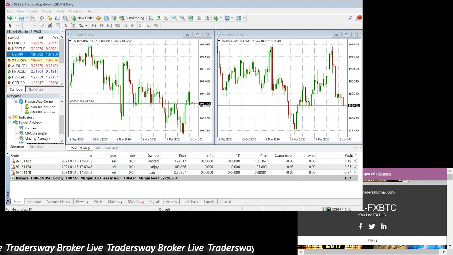Open the periodicity clock dropdown

pyautogui.click(x=229, y=18)
